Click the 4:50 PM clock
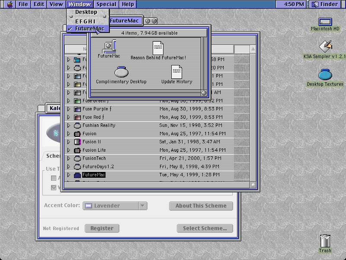 294,4
